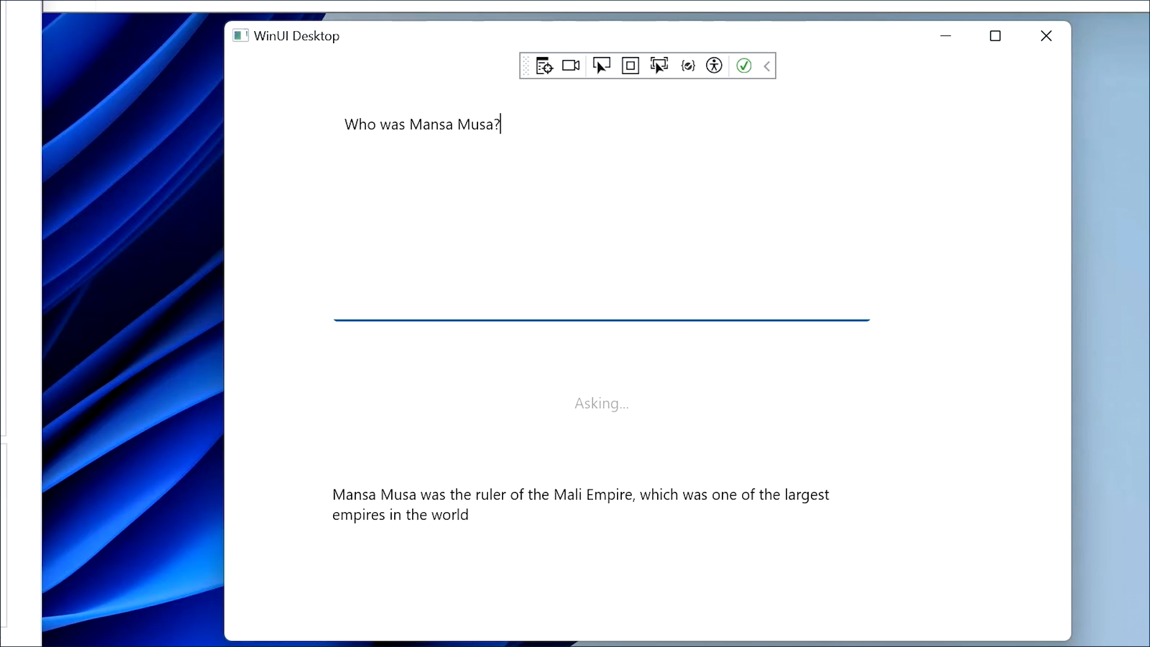Toggle Display Layout Adorners square icon
This screenshot has width=1150, height=647.
(630, 66)
